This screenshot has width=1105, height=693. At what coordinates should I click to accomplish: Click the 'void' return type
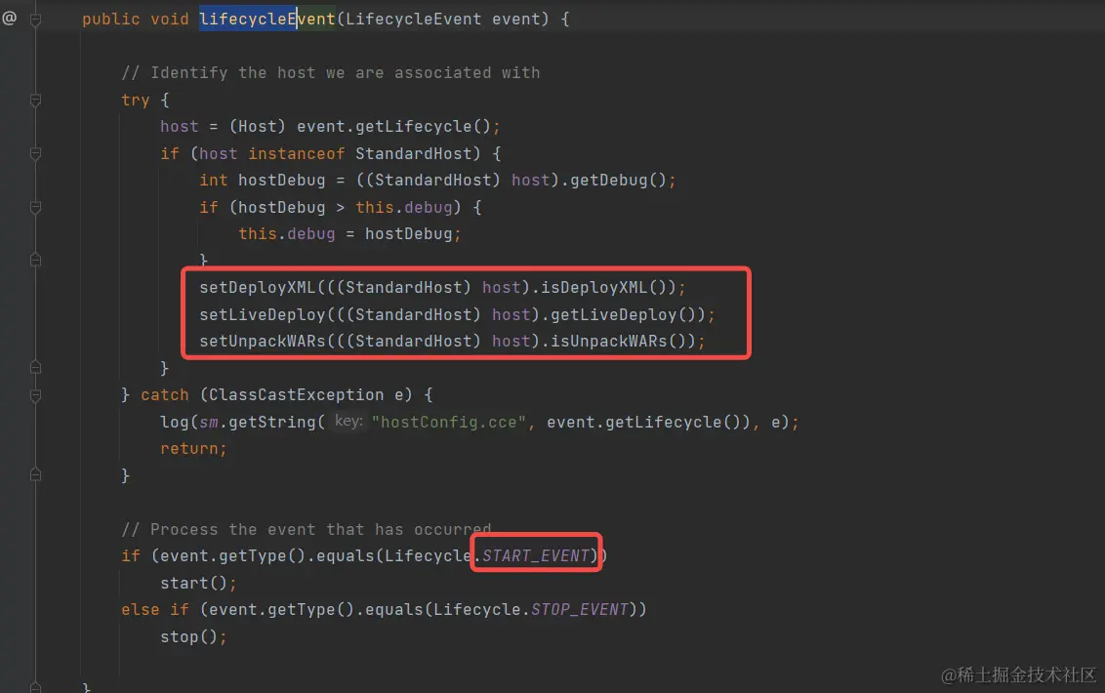point(169,20)
